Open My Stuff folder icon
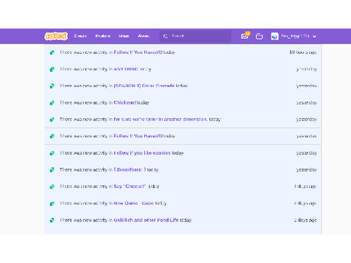351x263 pixels. pos(259,37)
